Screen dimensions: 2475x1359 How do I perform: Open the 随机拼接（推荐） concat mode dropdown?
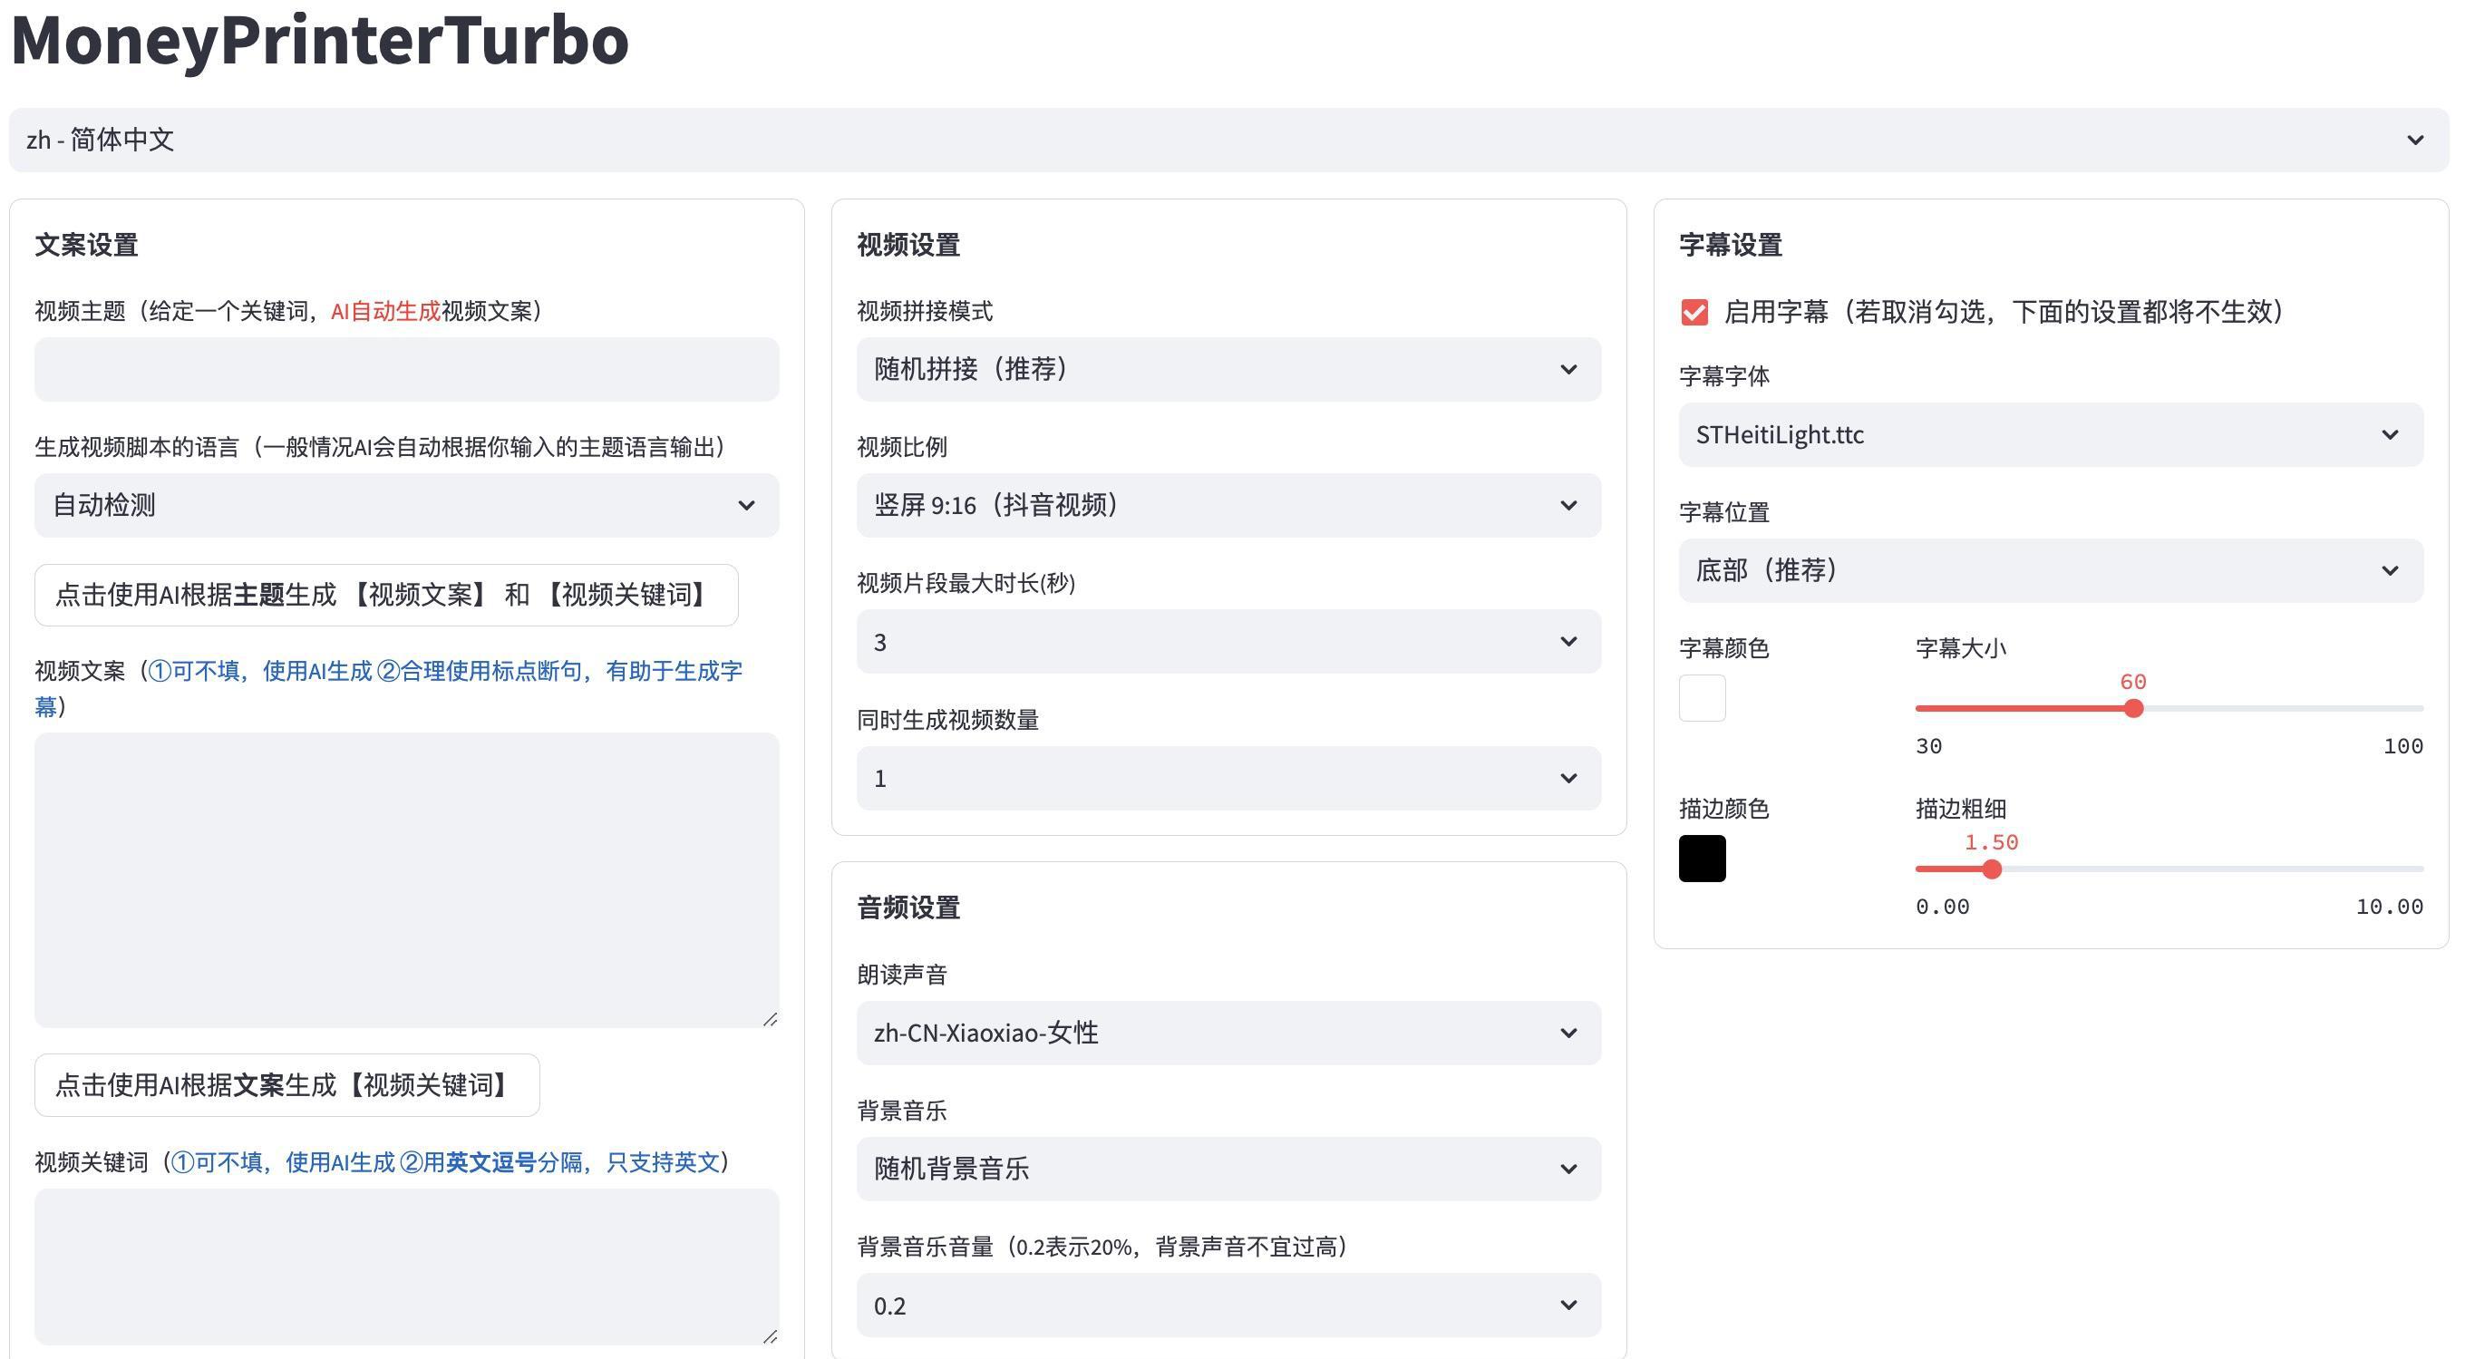coord(1228,369)
